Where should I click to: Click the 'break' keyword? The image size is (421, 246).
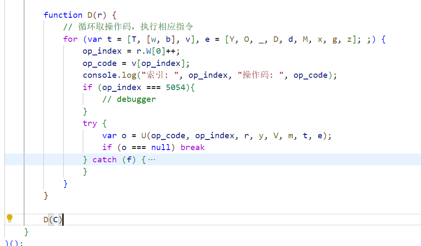(192, 148)
